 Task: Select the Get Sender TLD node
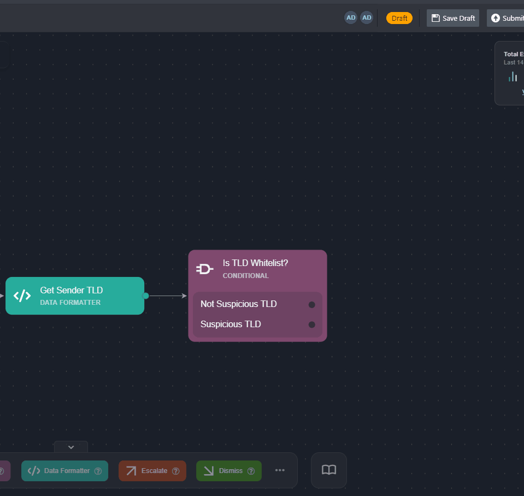75,296
